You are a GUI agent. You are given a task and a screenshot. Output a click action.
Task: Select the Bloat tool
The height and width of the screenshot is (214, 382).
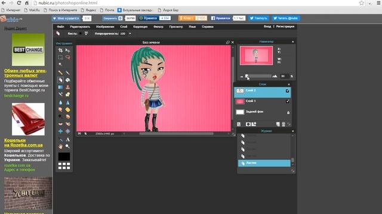(x=60, y=131)
